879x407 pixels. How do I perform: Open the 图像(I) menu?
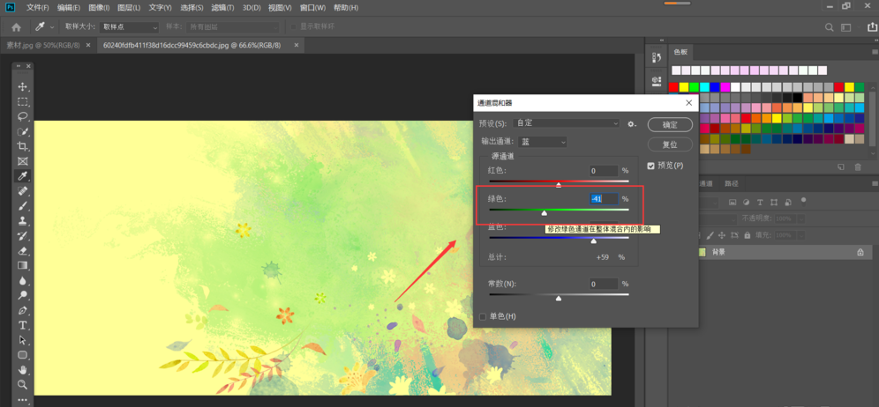[x=99, y=8]
